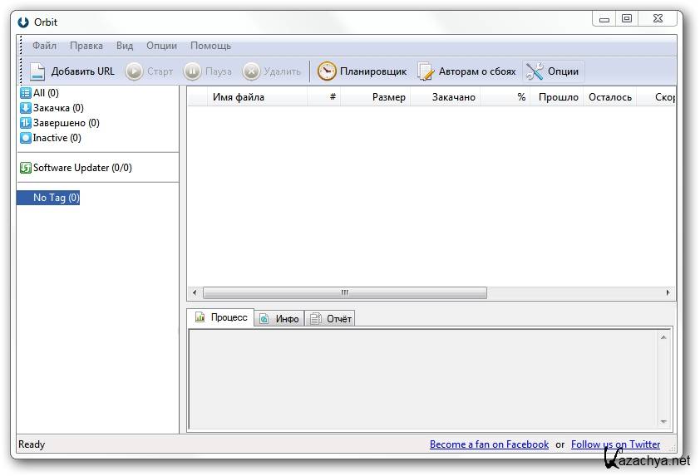This screenshot has width=700, height=476.
Task: Sort by the Размер column header
Action: 388,97
